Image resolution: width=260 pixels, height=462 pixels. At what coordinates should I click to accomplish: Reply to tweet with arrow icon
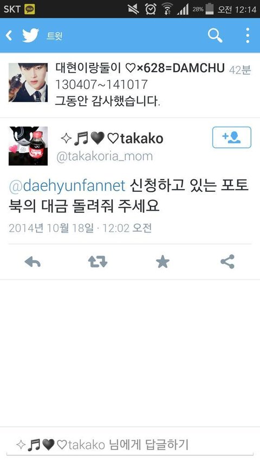tap(32, 262)
